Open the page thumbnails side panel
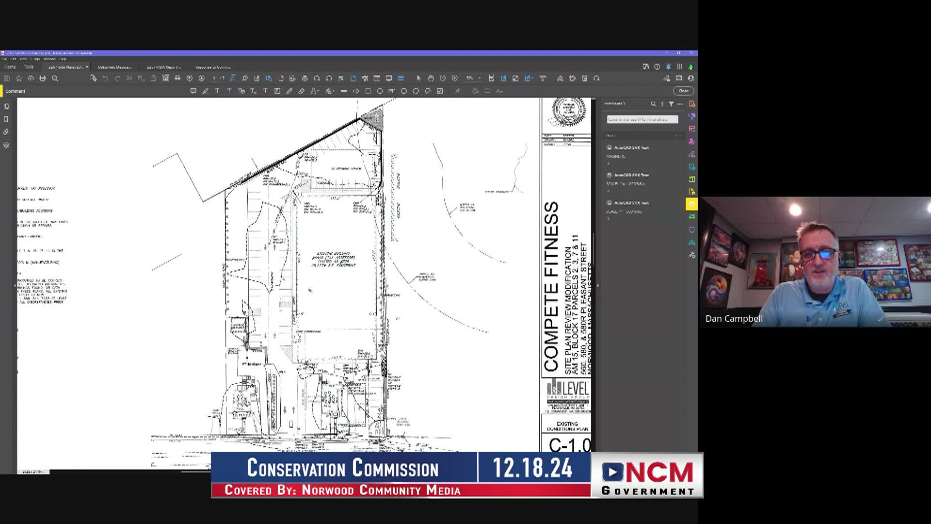The image size is (931, 524). 6,106
